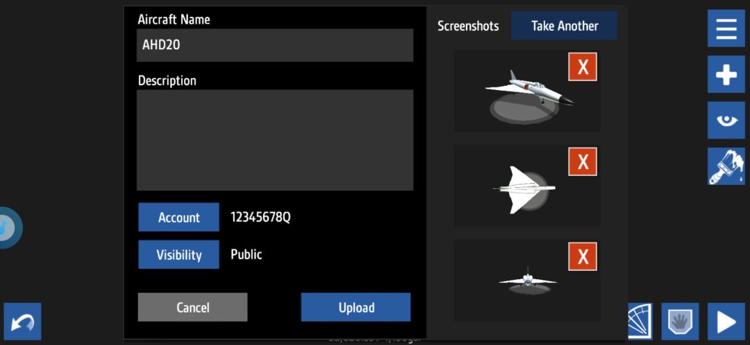This screenshot has width=750, height=345.
Task: Switch Account via the Account button
Action: [179, 217]
